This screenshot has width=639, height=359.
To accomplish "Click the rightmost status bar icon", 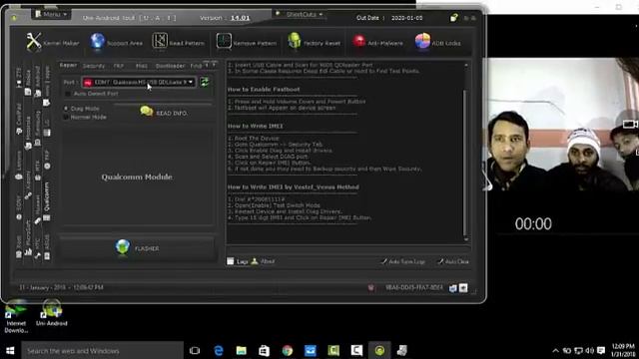I will click(463, 288).
